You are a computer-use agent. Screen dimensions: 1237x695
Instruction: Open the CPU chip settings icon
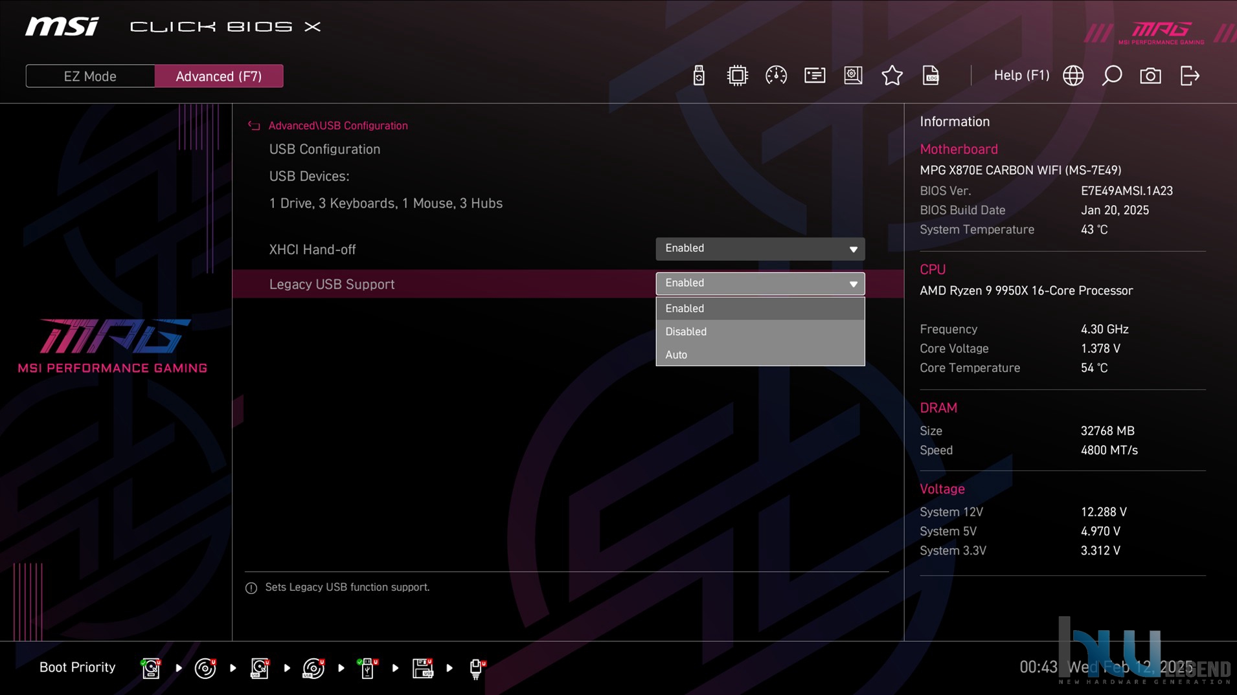(x=737, y=76)
